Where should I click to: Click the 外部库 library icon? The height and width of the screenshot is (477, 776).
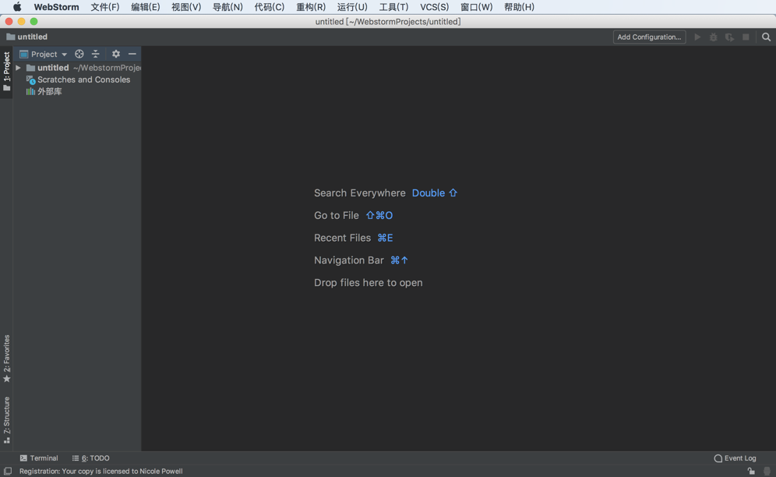point(30,92)
